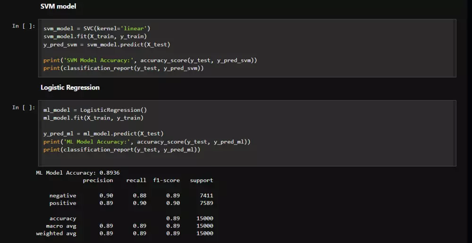Select the 'SVM model' markdown heading

pos(59,6)
